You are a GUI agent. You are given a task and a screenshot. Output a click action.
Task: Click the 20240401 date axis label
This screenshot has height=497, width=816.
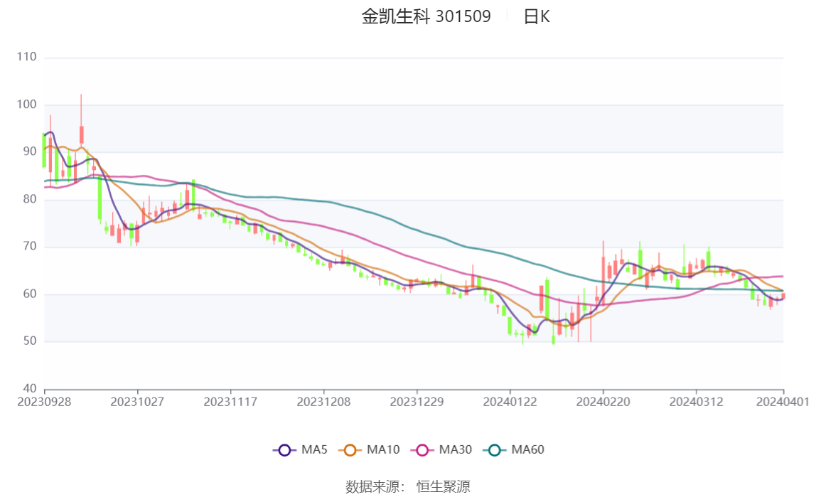pyautogui.click(x=783, y=402)
